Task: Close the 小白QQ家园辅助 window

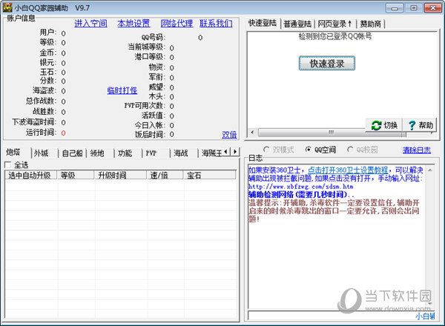Action: click(433, 8)
